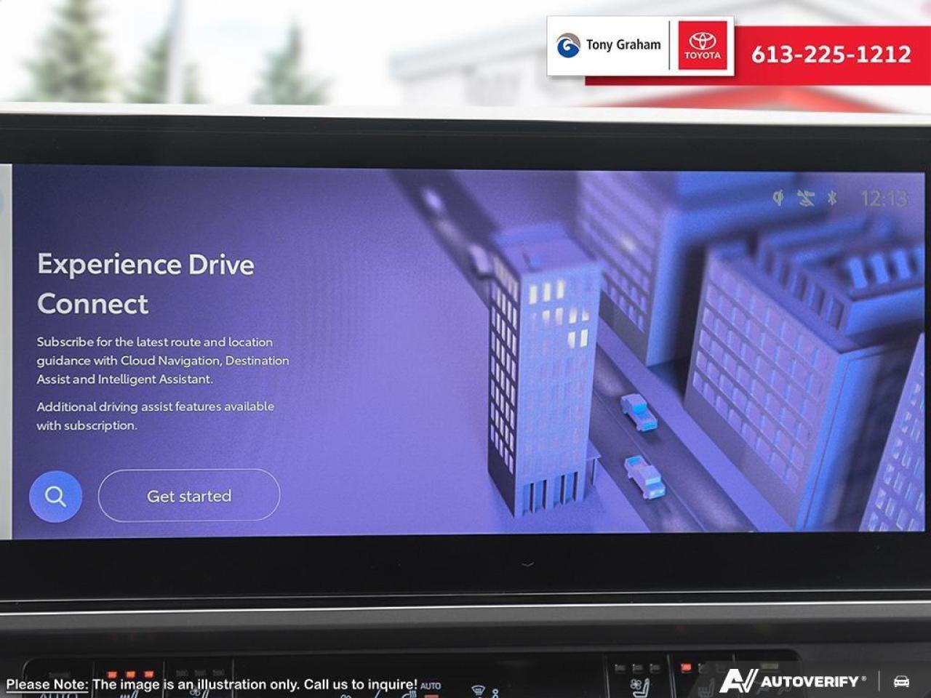This screenshot has width=931, height=698.
Task: Tap the Bluetooth status icon
Action: click(832, 198)
